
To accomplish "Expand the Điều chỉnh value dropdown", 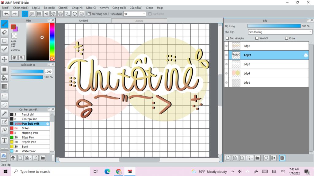I will (x=144, y=14).
